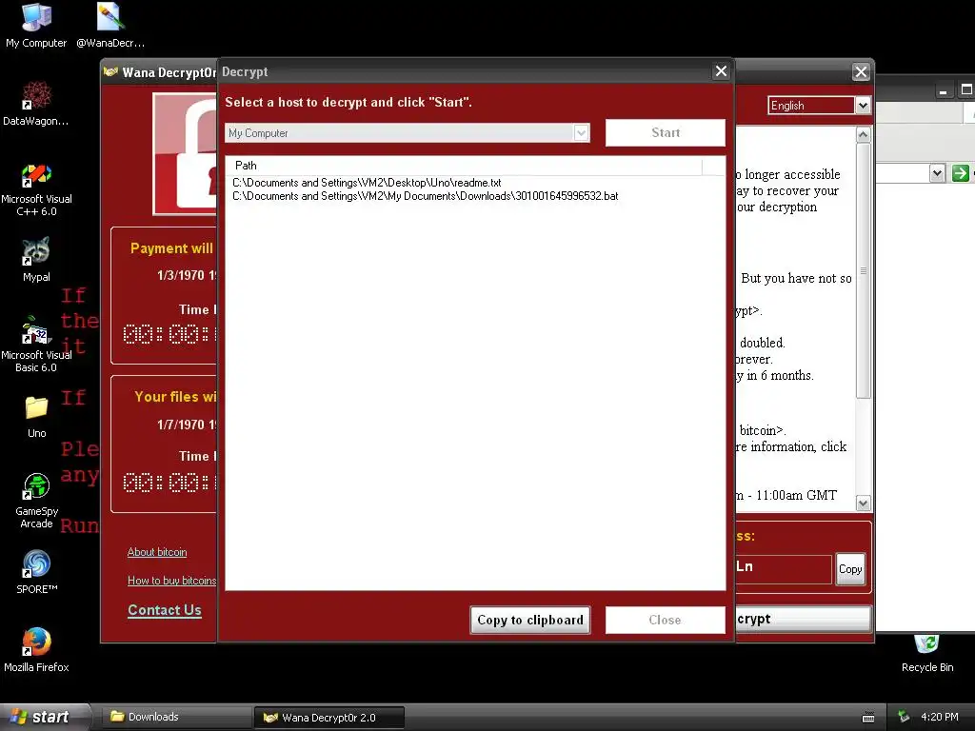Open the Contact Us link

(165, 610)
